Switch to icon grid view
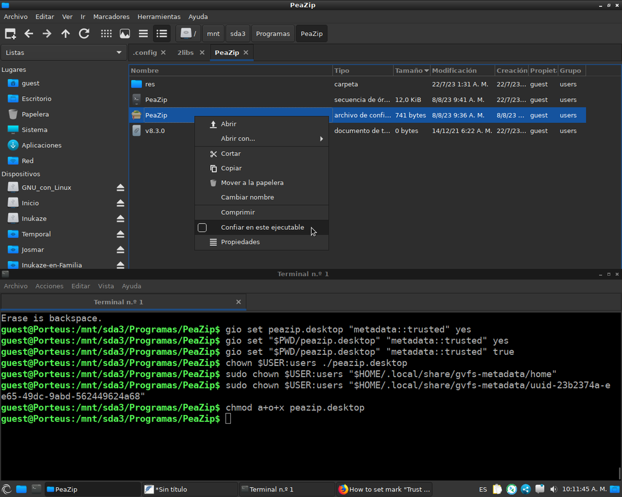The image size is (622, 497). pos(106,34)
